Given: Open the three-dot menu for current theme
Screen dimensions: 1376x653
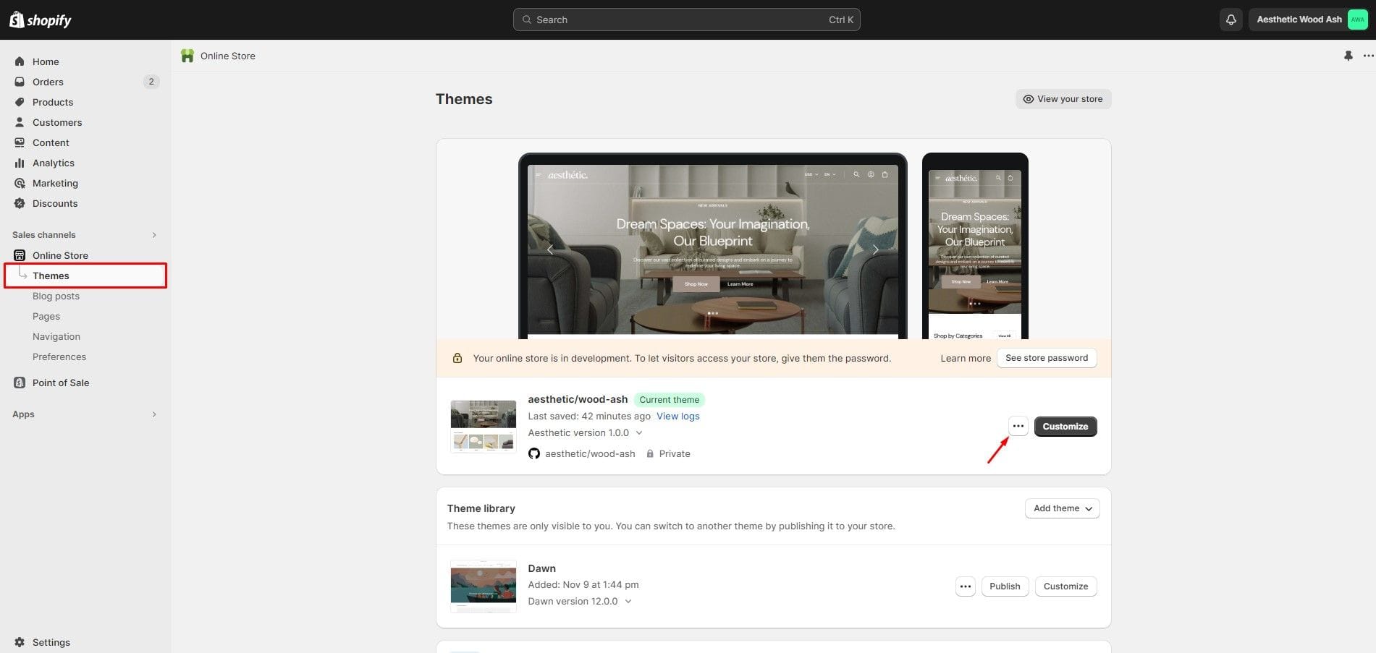Looking at the screenshot, I should pyautogui.click(x=1018, y=426).
